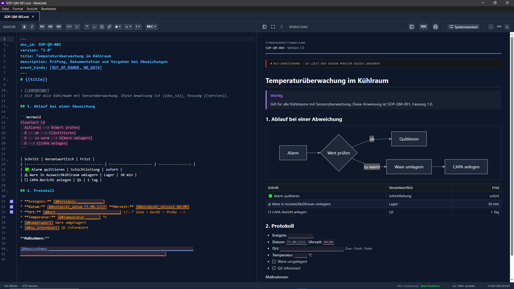Insert a task checkbox item

tap(102, 27)
